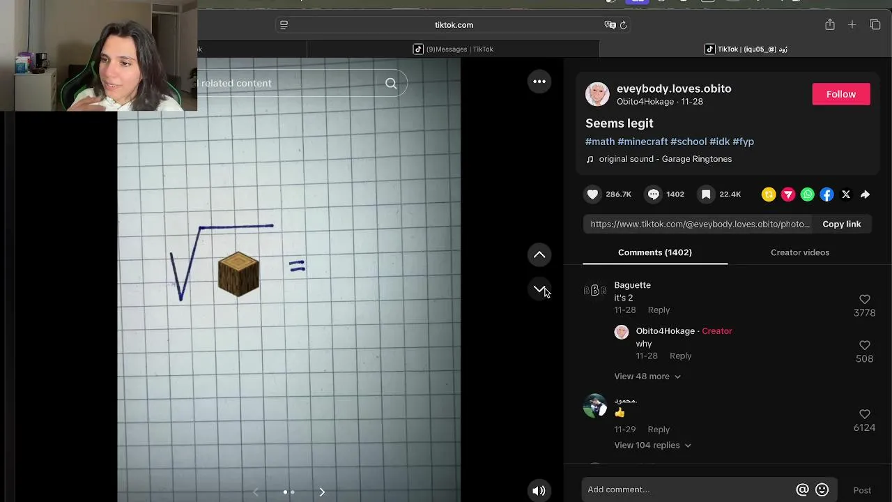Click the translate icon in address bar
The height and width of the screenshot is (502, 892).
610,25
